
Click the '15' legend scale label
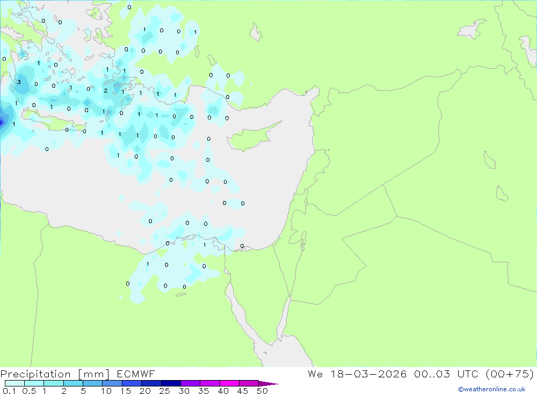tap(126, 391)
